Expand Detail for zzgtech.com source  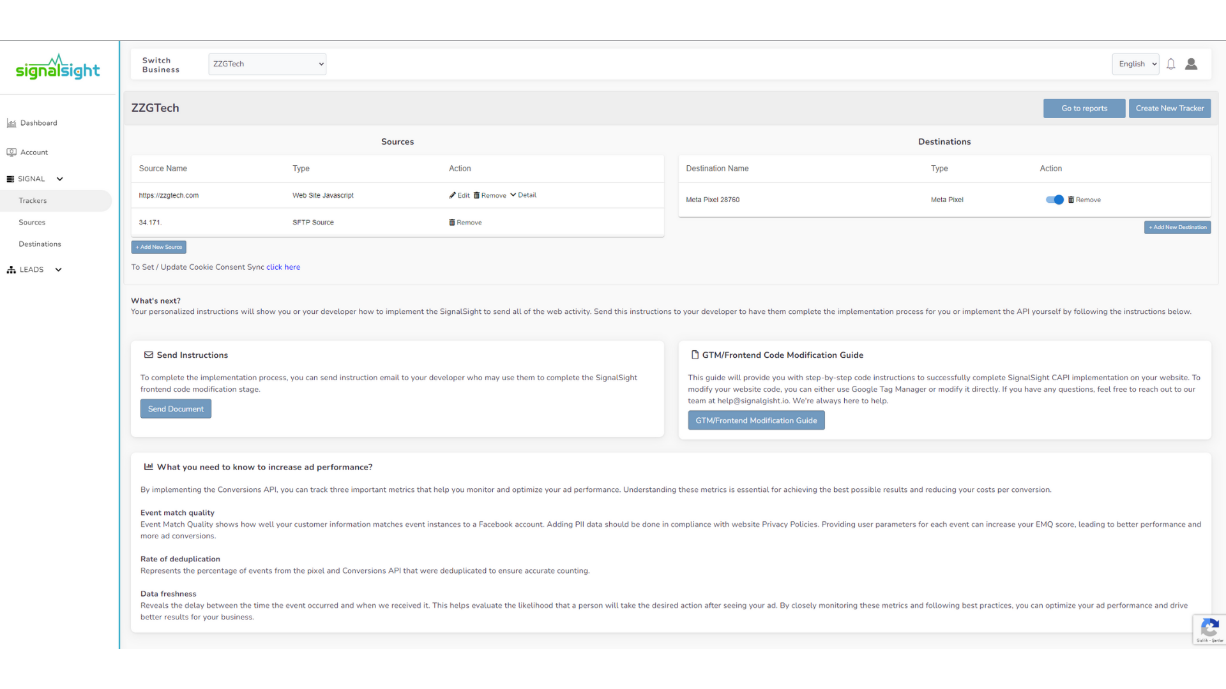click(x=523, y=195)
